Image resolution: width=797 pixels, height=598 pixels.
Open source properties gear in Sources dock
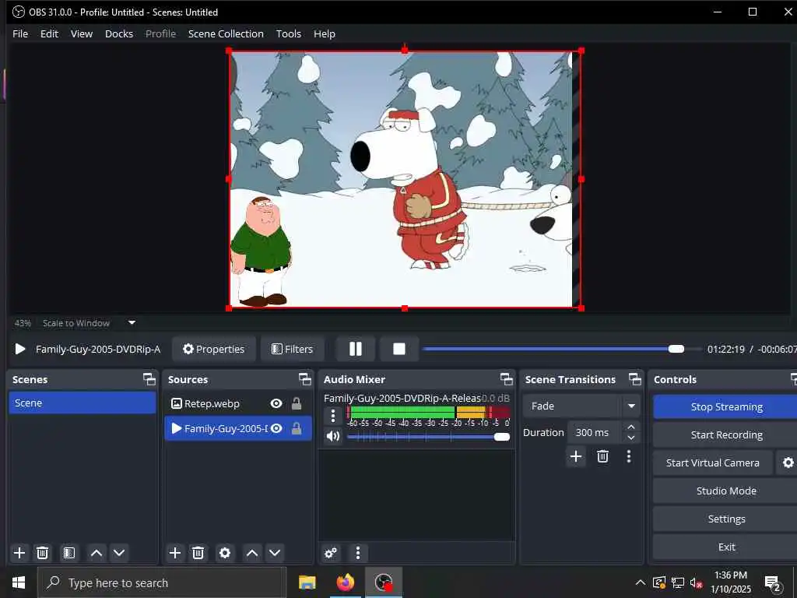click(x=225, y=553)
